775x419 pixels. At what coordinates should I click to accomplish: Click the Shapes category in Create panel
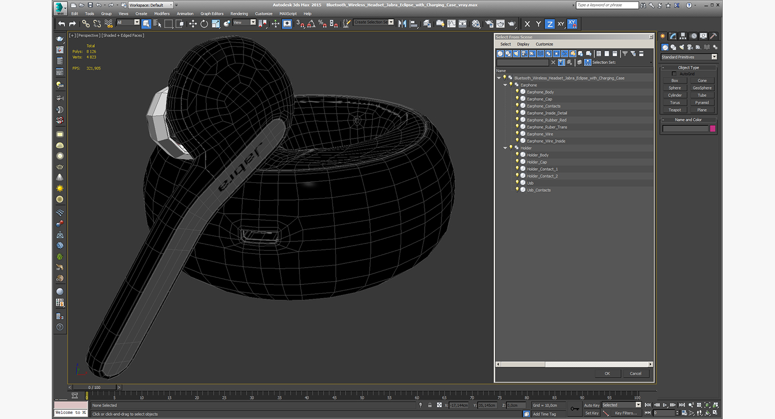673,47
